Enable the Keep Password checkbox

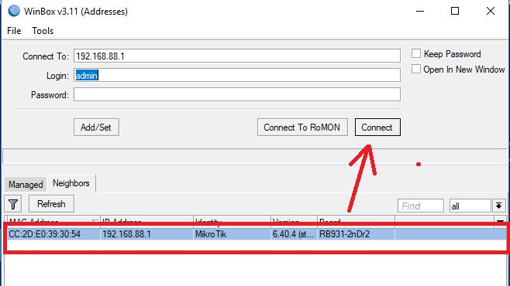[x=416, y=53]
